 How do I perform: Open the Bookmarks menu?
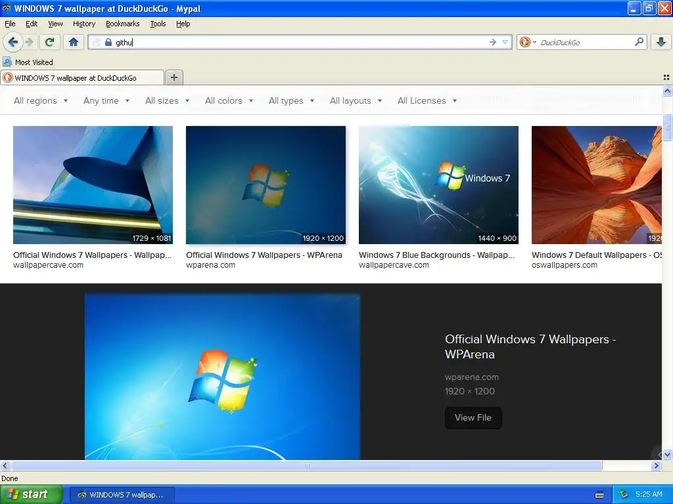123,24
